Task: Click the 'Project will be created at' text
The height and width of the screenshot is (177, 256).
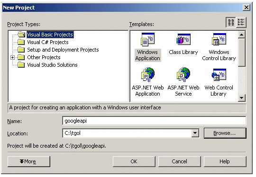Action: [x=57, y=146]
